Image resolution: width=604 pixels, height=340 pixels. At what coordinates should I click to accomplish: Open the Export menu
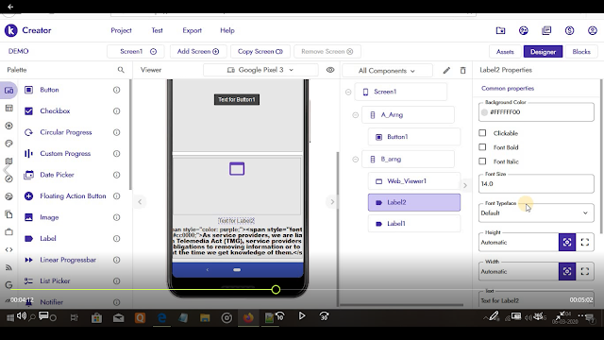tap(192, 30)
